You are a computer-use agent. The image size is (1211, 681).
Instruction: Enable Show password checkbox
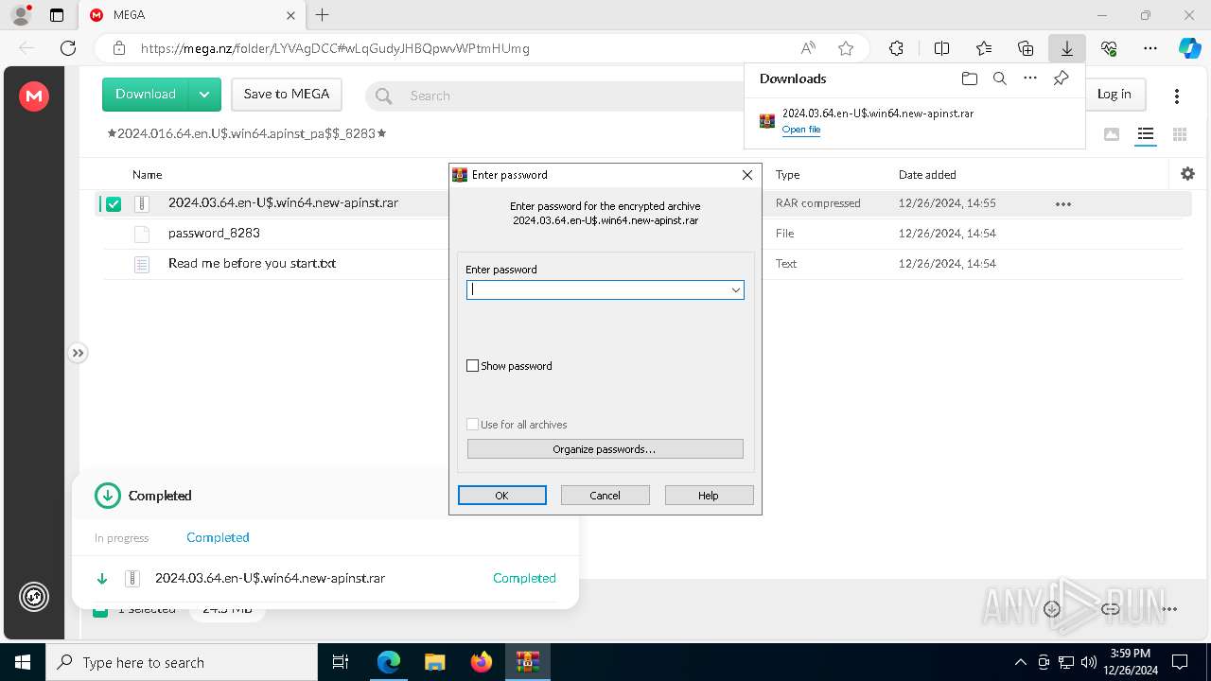coord(473,366)
